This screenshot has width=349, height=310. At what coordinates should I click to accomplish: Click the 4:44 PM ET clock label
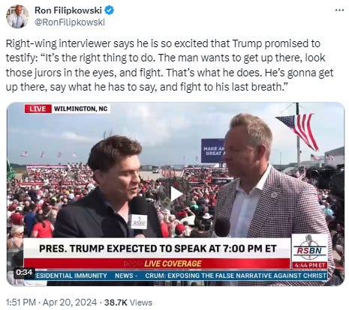click(x=310, y=265)
